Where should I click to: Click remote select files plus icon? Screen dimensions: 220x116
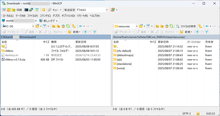(x=197, y=32)
